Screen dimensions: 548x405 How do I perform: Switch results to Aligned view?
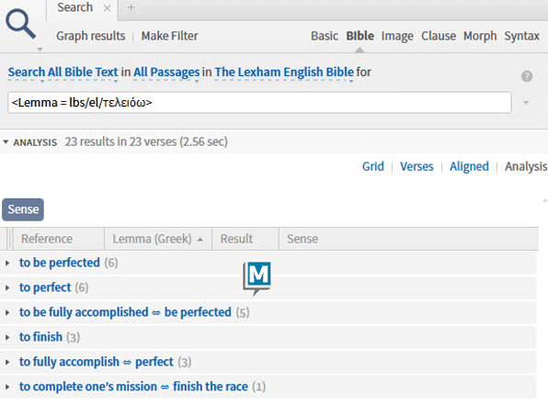point(469,166)
